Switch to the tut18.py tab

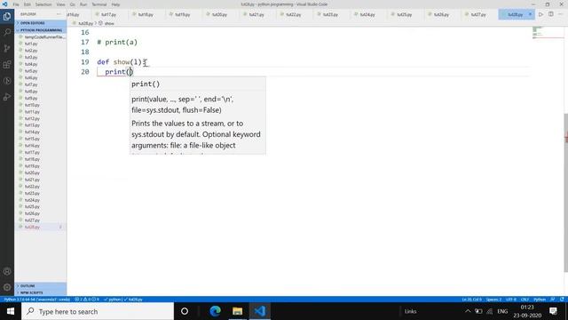point(146,14)
